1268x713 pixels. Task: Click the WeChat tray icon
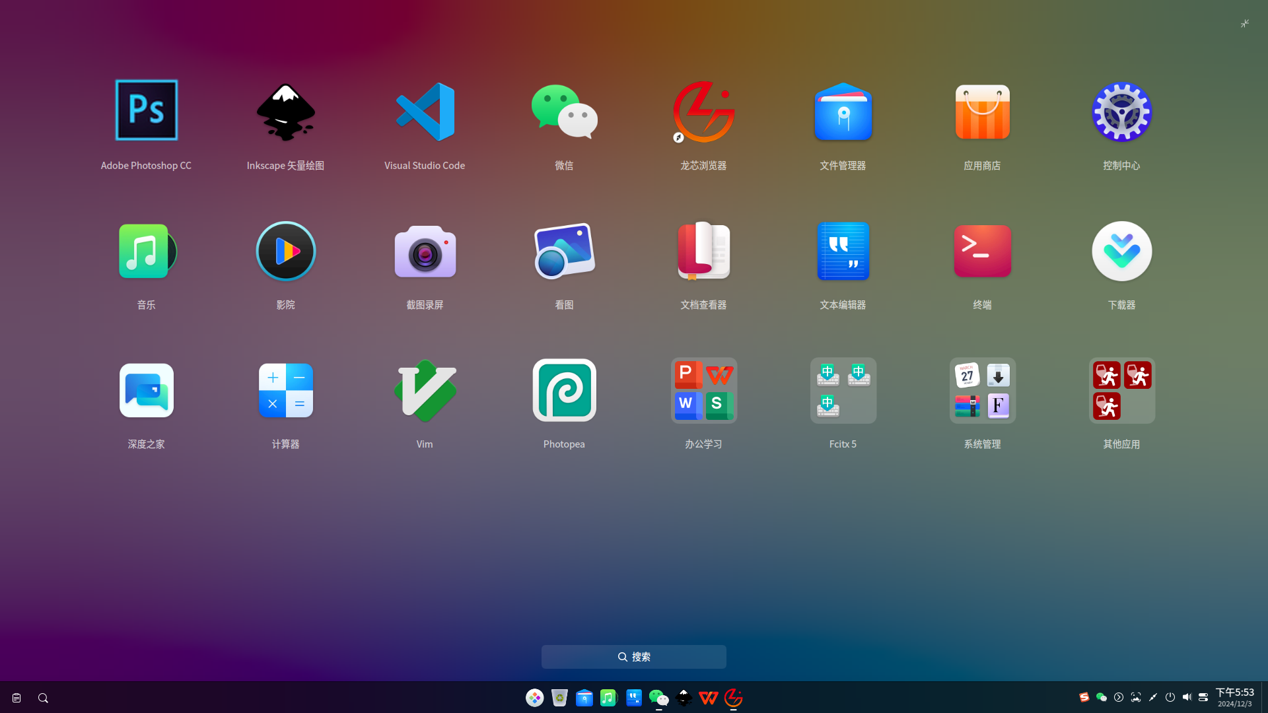1101,697
